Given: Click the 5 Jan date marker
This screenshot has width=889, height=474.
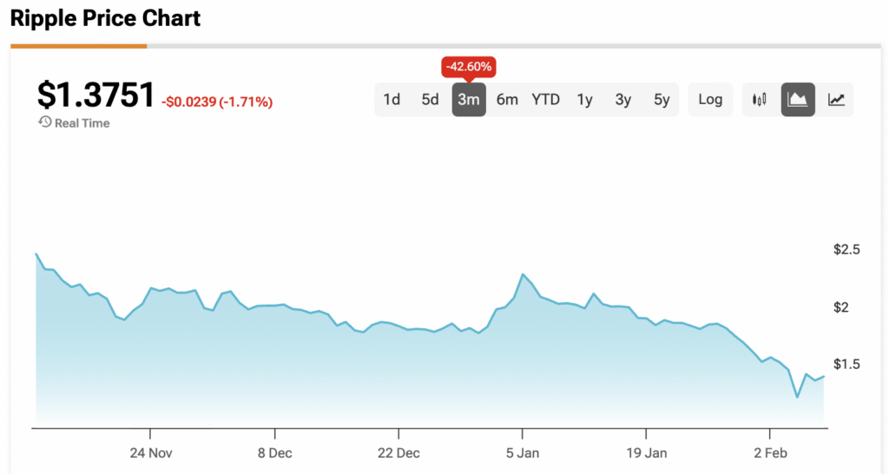Looking at the screenshot, I should 523,453.
